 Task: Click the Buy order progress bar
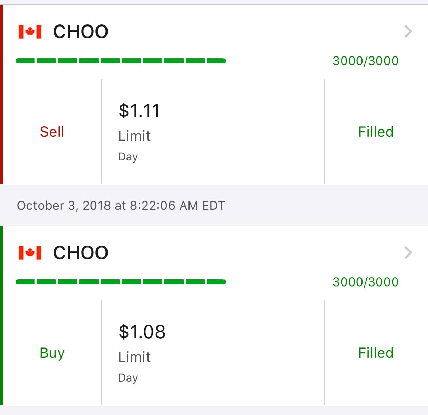click(121, 282)
